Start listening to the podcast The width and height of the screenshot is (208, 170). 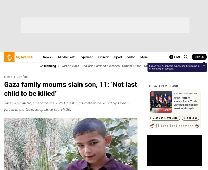coord(165,118)
